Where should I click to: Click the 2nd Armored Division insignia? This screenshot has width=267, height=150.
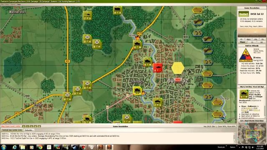tap(246, 55)
